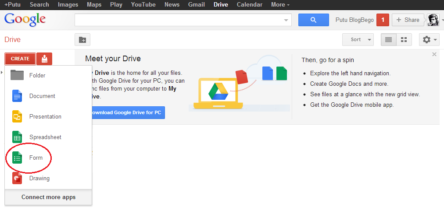Click 'Get the Google Drive mobile app.' text
Image resolution: width=444 pixels, height=210 pixels.
click(x=352, y=105)
